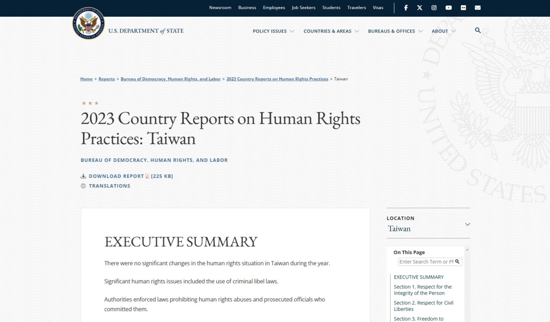Open site search with the magnifier icon
Image resolution: width=550 pixels, height=322 pixels.
pos(478,30)
